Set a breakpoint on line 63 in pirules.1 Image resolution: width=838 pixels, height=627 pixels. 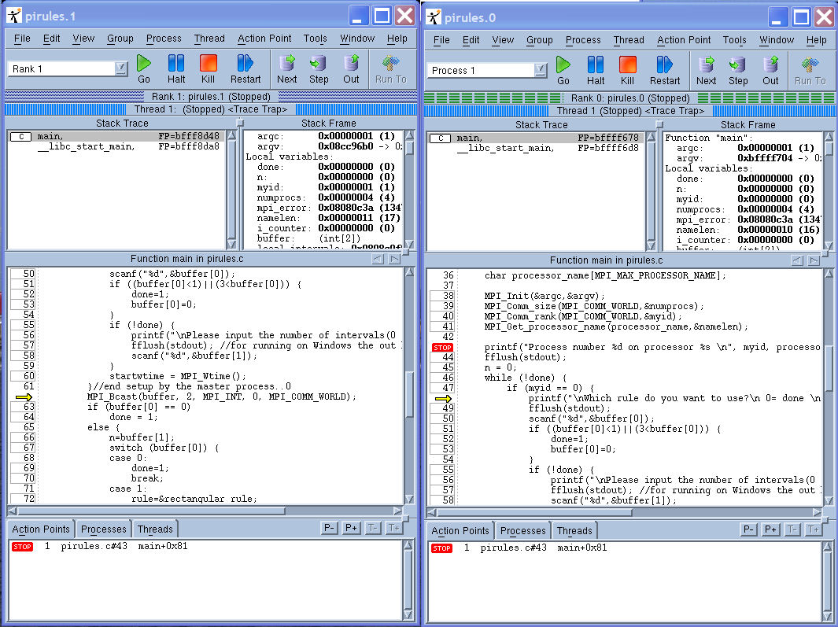pyautogui.click(x=24, y=407)
